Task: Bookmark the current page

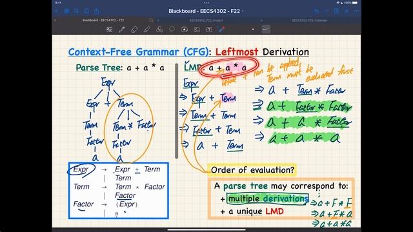Action: coord(86,11)
